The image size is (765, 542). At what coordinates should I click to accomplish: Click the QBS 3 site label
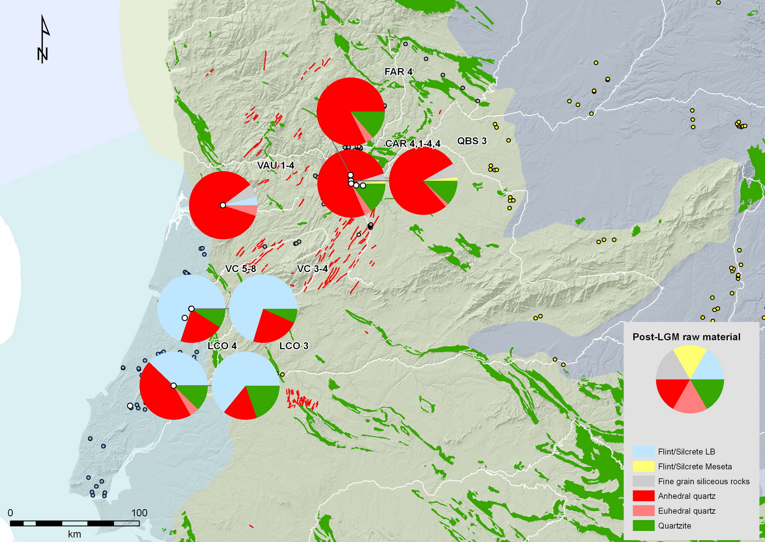point(471,141)
